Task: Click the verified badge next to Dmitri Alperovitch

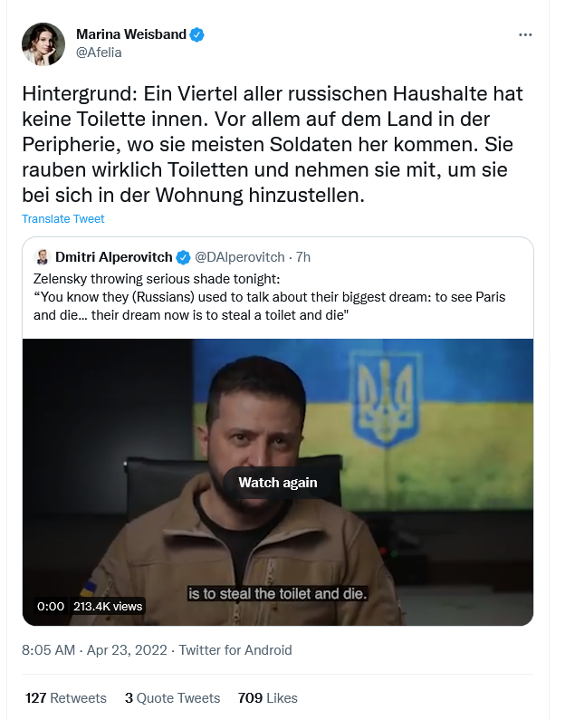Action: tap(184, 257)
